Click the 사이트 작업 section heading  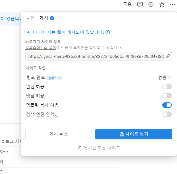pos(35,68)
